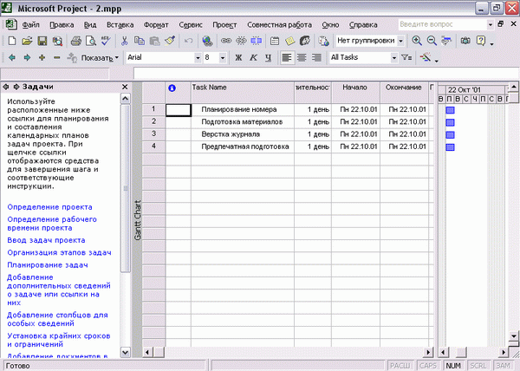Align text center
520x371 pixels.
[x=302, y=58]
